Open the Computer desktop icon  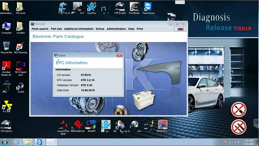tap(6, 28)
